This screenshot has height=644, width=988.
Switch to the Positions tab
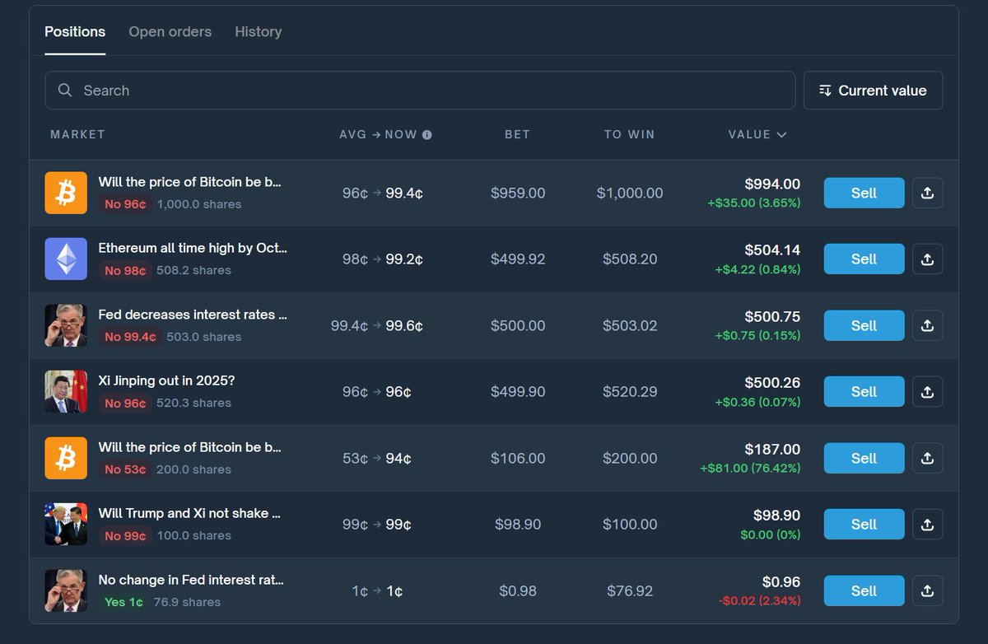pos(75,31)
